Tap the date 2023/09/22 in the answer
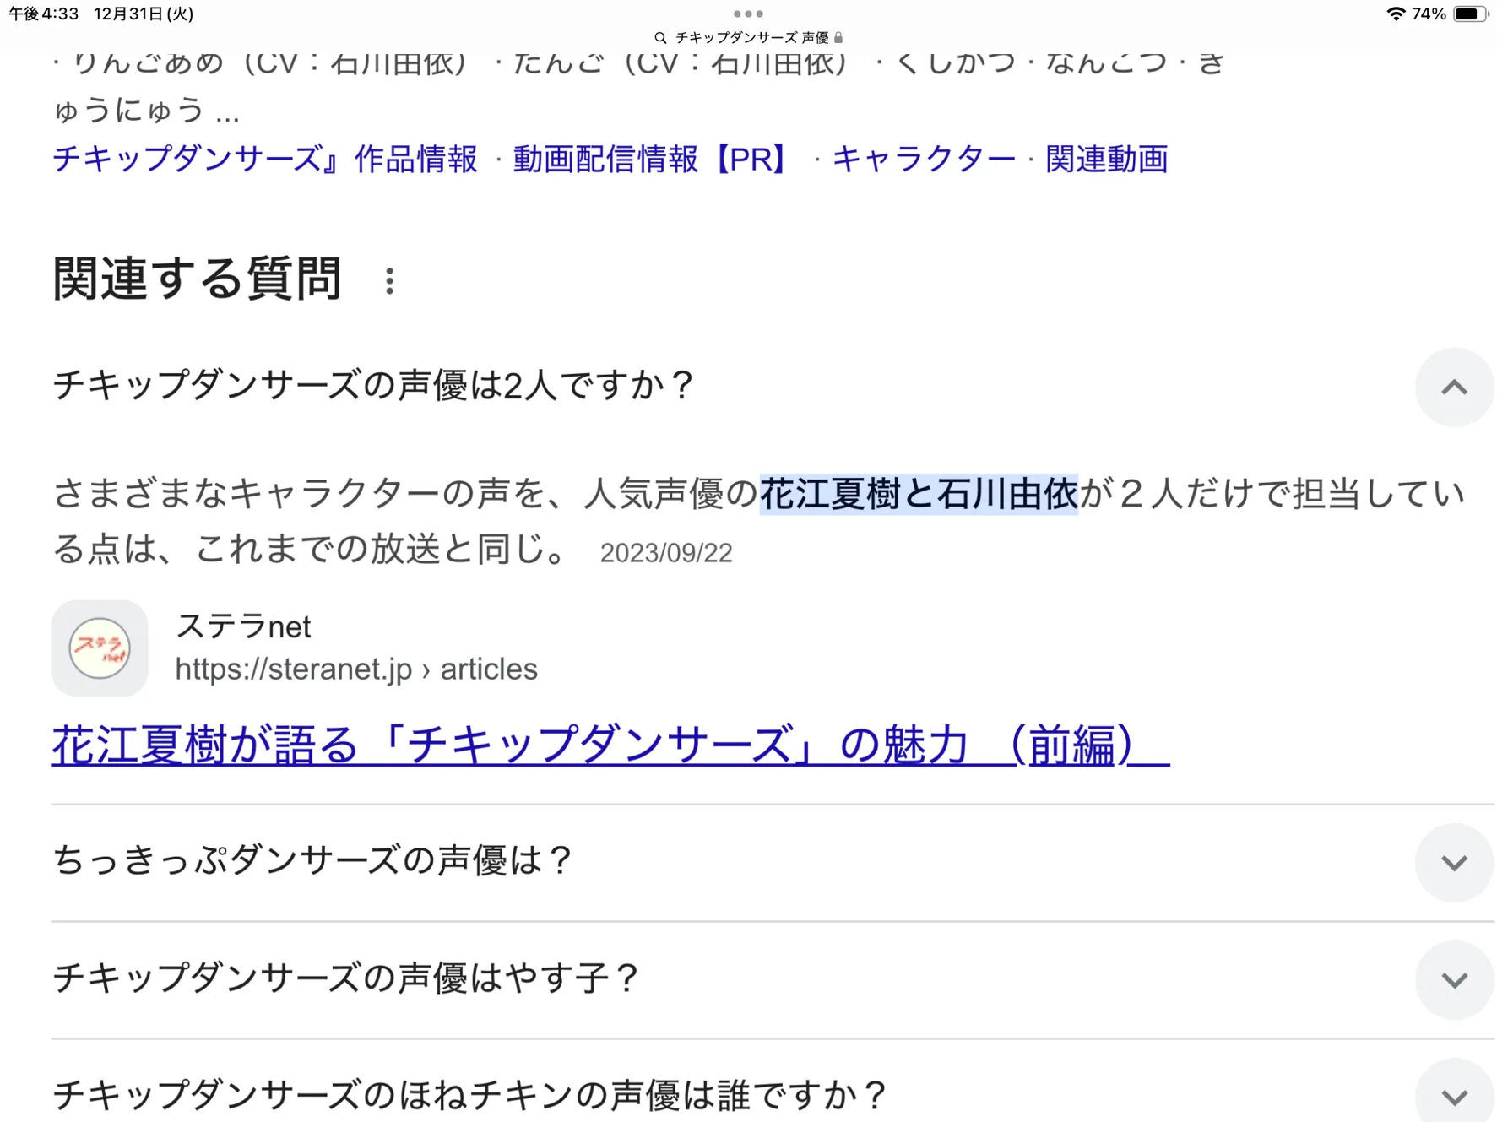Viewport: 1497px width, 1122px height. 666,553
